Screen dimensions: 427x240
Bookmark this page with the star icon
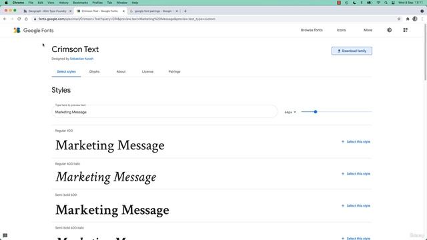tap(399, 19)
